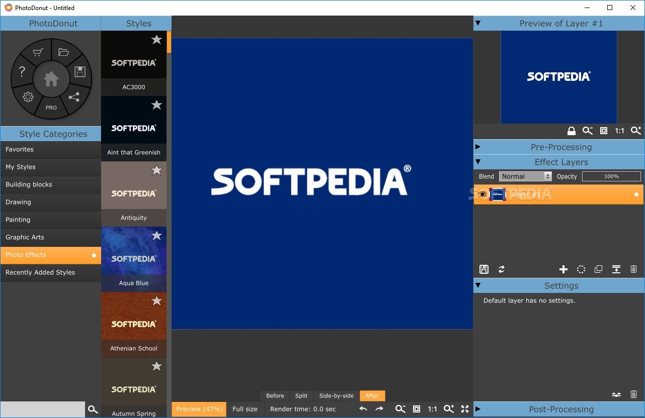Adjust the layer Opacity 100% slider
The height and width of the screenshot is (418, 645).
tap(611, 176)
